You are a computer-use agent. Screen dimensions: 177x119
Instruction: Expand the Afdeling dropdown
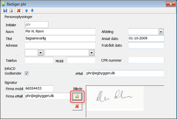coord(161,32)
